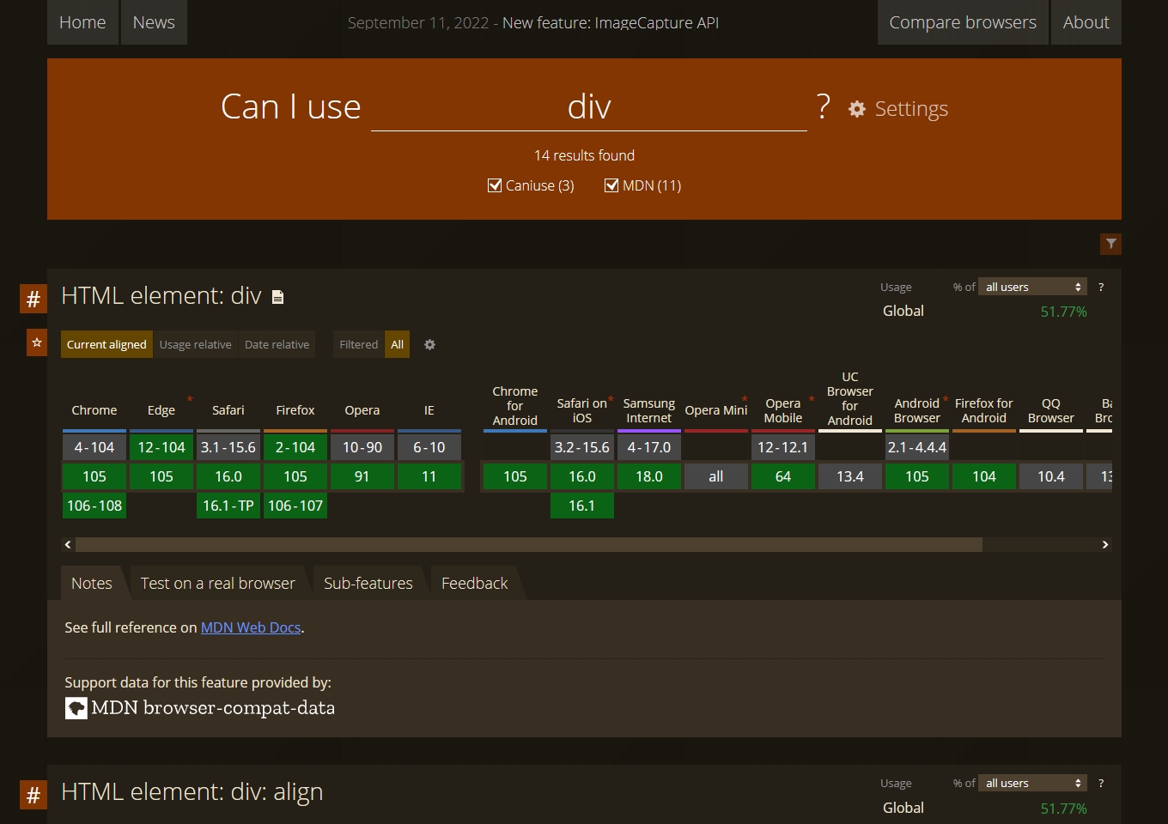
Task: Click the filter funnel icon
Action: click(x=1110, y=244)
